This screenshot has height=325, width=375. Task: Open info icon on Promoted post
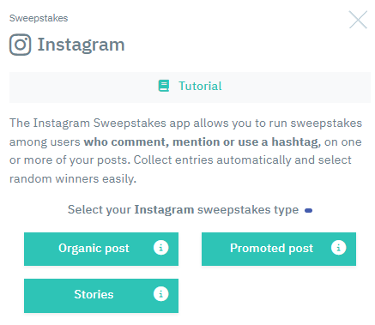click(339, 248)
